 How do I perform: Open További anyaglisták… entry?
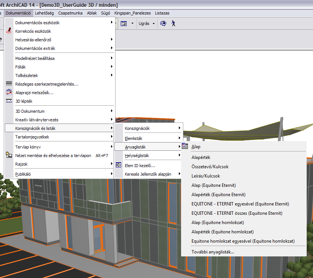pyautogui.click(x=244, y=252)
